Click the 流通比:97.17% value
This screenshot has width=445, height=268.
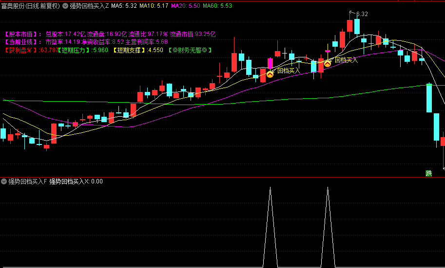[148, 35]
